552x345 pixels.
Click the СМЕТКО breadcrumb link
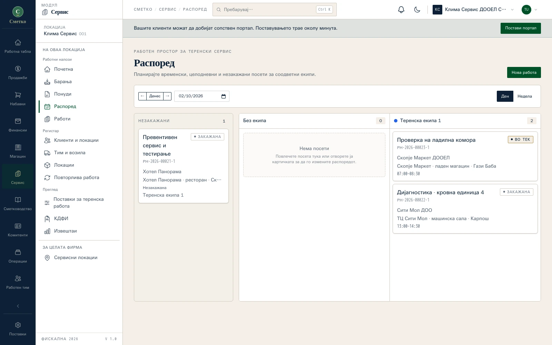pos(143,10)
